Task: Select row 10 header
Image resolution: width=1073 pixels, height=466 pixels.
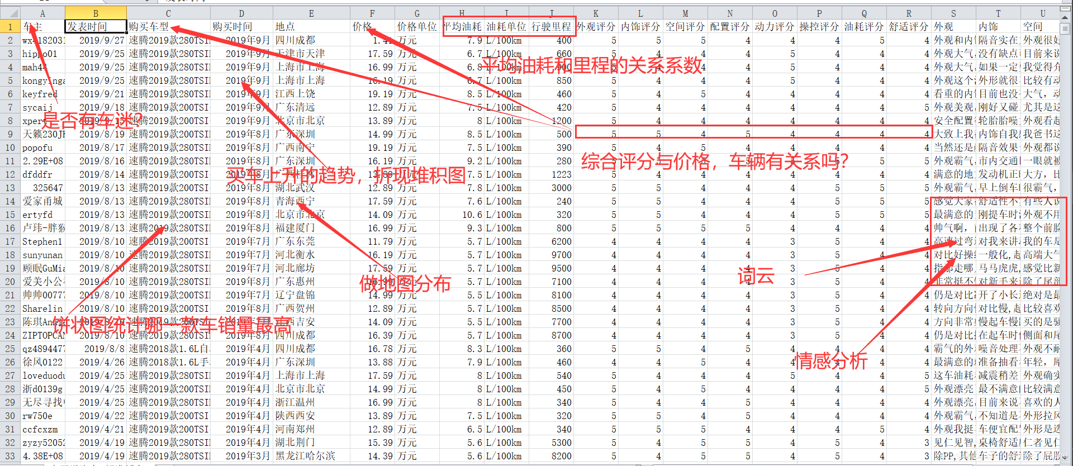Action: (x=10, y=148)
